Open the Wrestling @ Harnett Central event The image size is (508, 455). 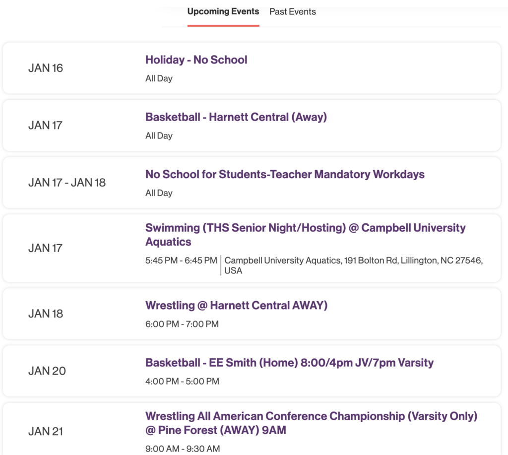(x=236, y=305)
